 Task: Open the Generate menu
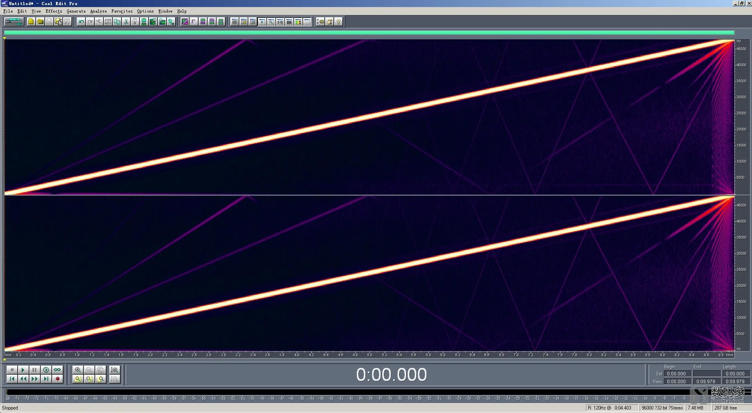point(76,11)
